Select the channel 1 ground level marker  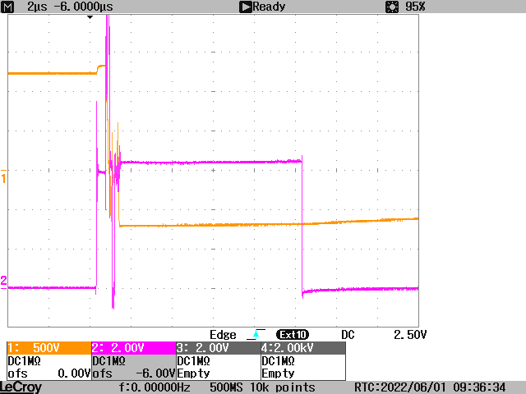(x=3, y=176)
